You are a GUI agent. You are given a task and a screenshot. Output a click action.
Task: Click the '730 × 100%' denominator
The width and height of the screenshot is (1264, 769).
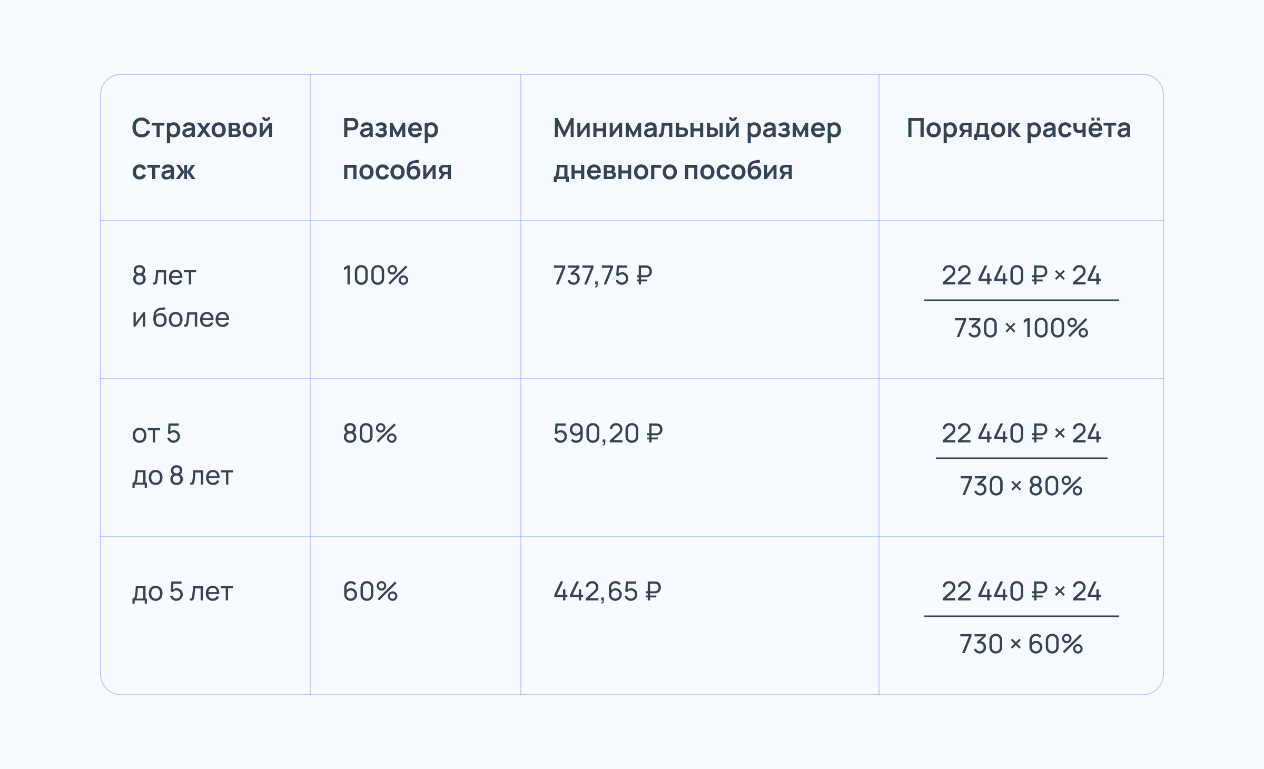pyautogui.click(x=1021, y=328)
